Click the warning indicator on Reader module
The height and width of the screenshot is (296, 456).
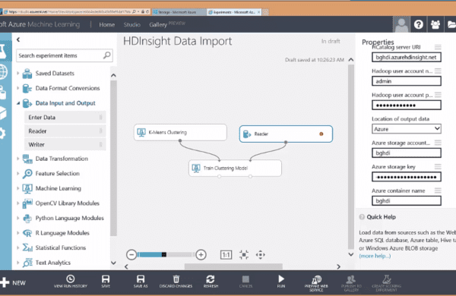point(321,134)
